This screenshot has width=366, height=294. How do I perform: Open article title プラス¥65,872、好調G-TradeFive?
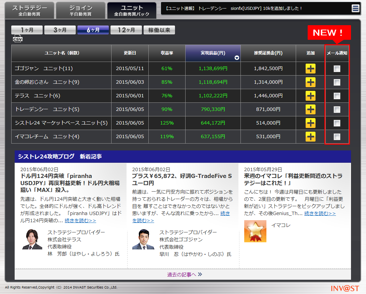(182, 179)
